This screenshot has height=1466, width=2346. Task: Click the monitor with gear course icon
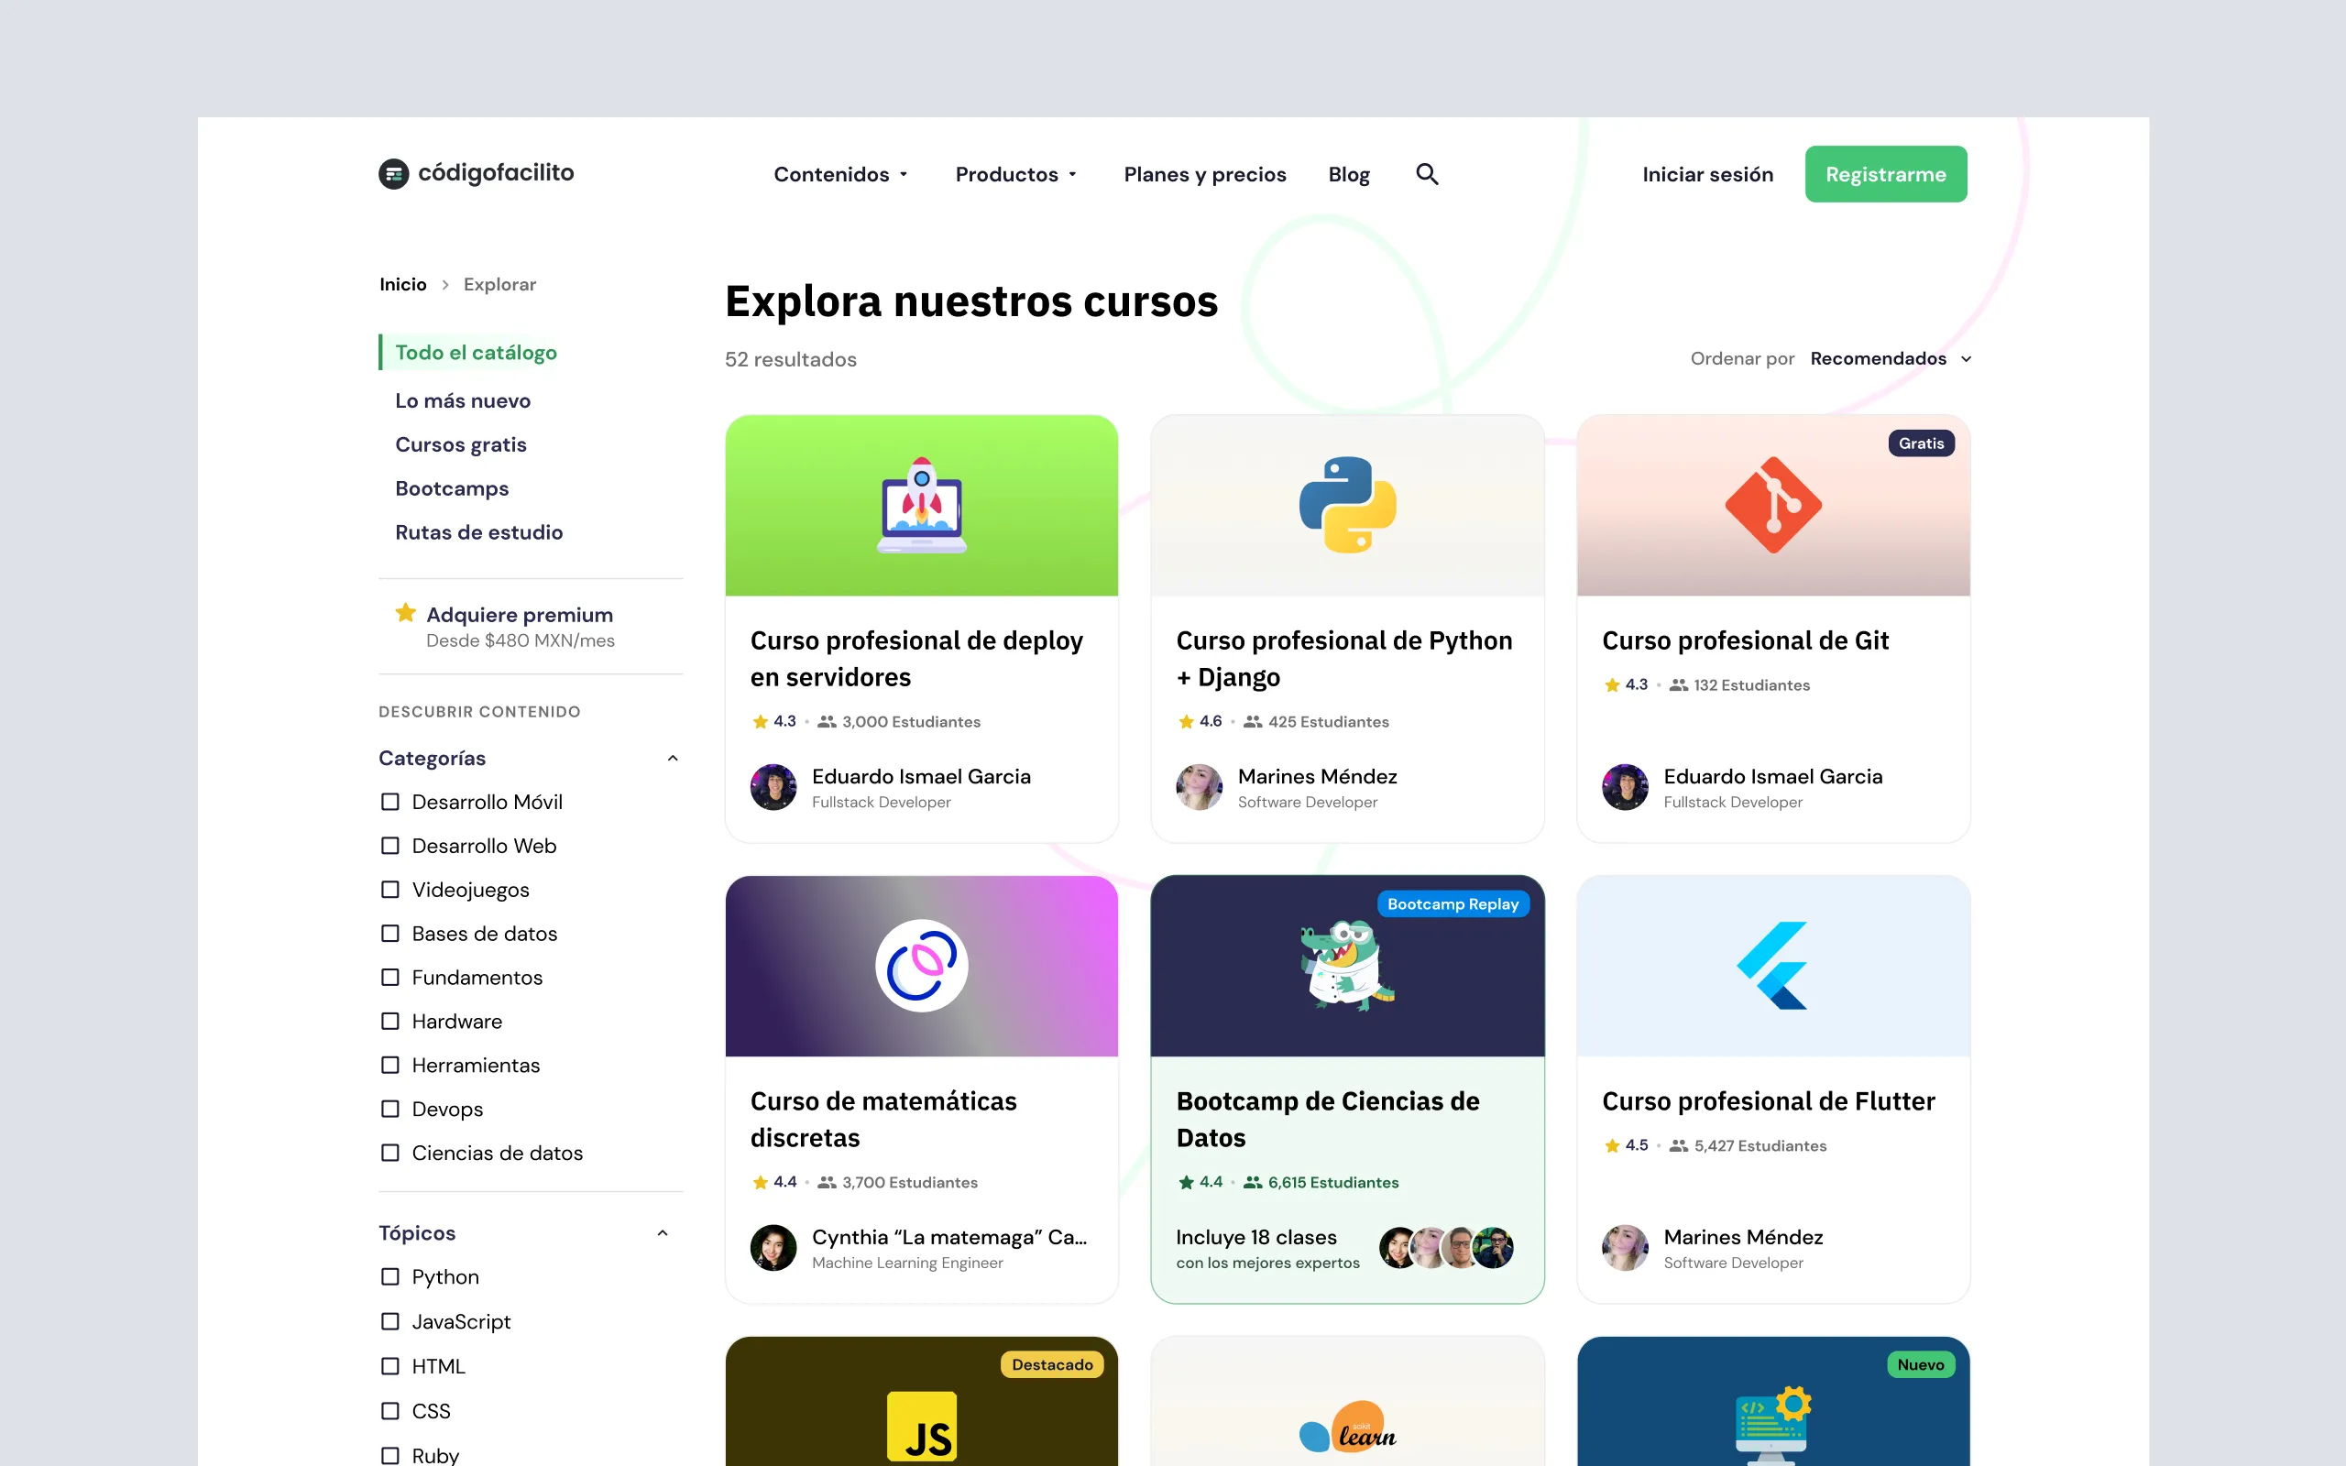[1773, 1426]
